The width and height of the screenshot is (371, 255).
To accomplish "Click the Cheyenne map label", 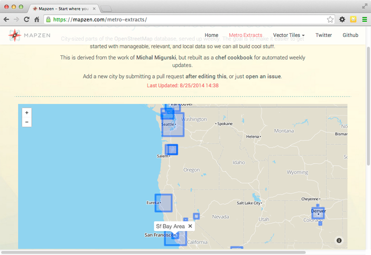I will (x=310, y=199).
